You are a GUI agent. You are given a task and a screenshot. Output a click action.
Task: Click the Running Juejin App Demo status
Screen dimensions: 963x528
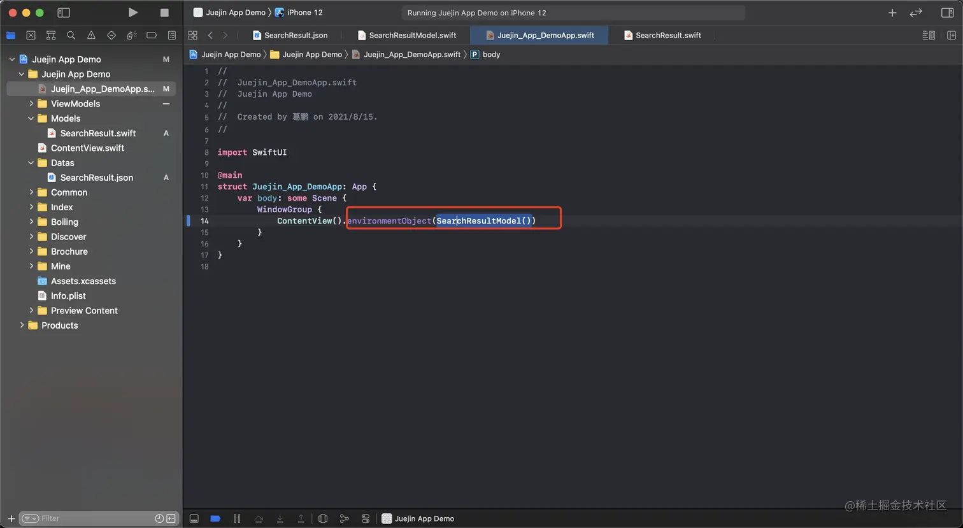coord(477,13)
